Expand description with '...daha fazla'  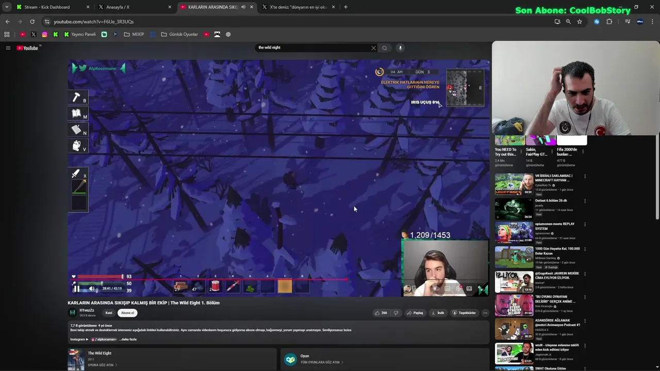128,340
